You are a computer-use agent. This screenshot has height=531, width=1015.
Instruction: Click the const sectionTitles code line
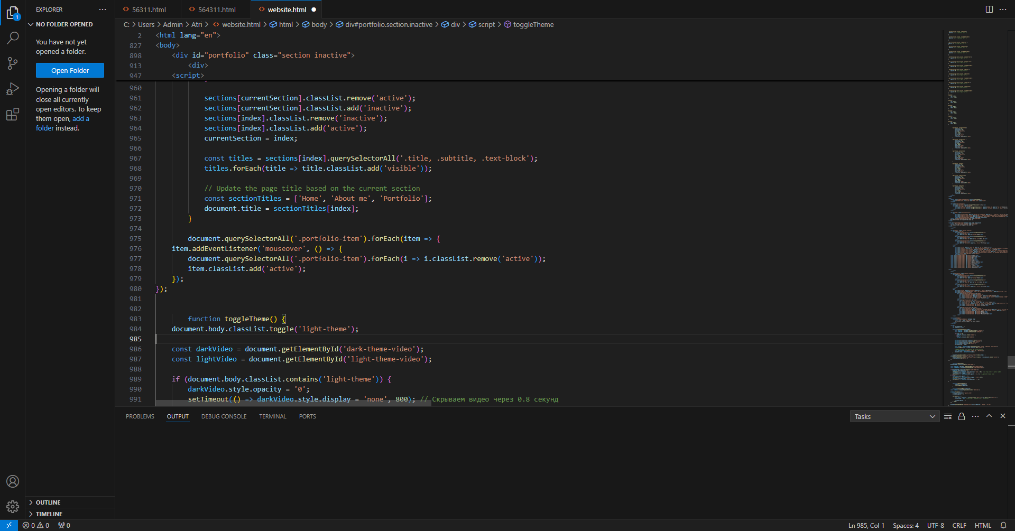pos(318,198)
